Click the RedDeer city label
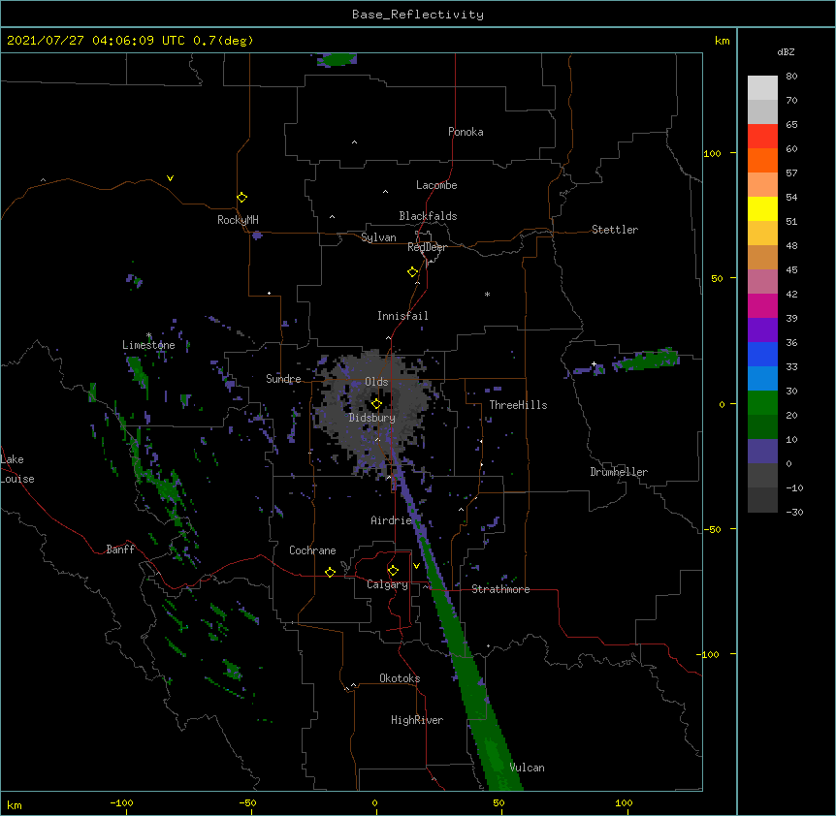Image resolution: width=836 pixels, height=816 pixels. tap(427, 247)
